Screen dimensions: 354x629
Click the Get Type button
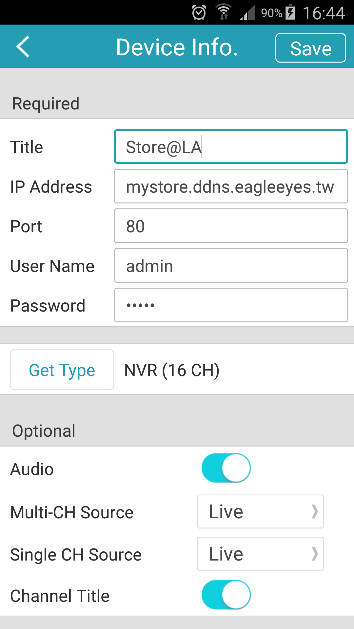click(62, 370)
